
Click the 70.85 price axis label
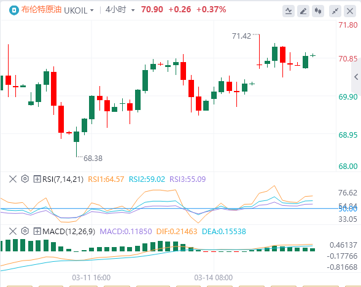tap(348, 58)
